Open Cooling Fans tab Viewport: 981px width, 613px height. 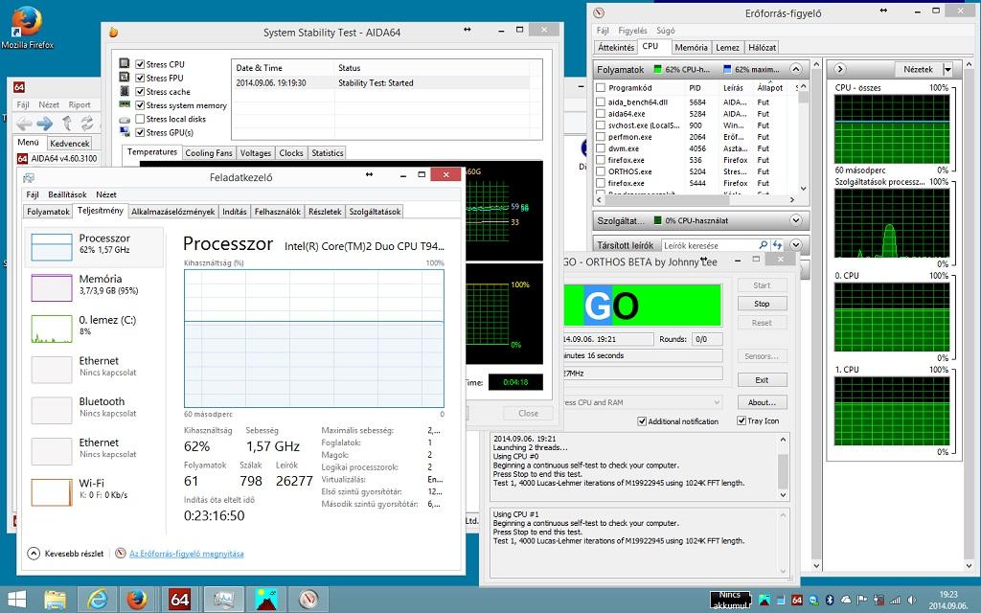208,152
